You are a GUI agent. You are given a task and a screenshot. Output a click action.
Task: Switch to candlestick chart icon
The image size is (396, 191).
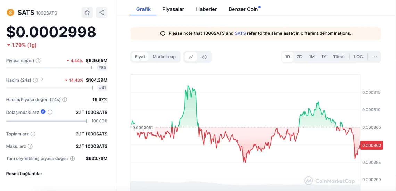pos(204,57)
